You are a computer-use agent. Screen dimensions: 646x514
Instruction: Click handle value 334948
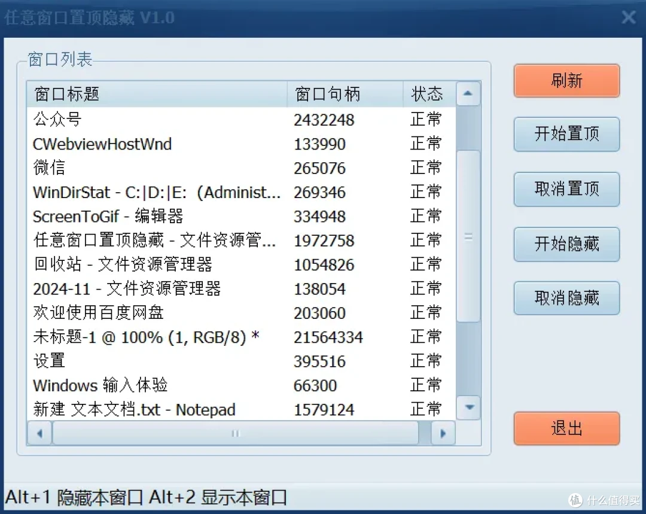pos(319,217)
